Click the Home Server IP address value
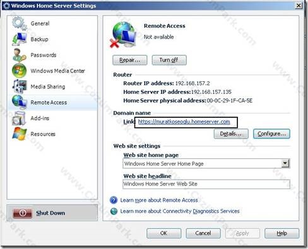The height and width of the screenshot is (249, 308). point(211,92)
